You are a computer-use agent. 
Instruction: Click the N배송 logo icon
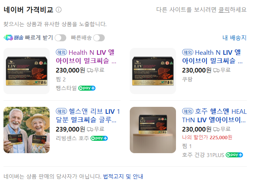tap(8, 38)
